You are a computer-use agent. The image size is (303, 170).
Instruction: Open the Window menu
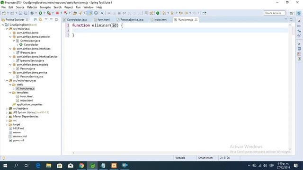pyautogui.click(x=89, y=8)
